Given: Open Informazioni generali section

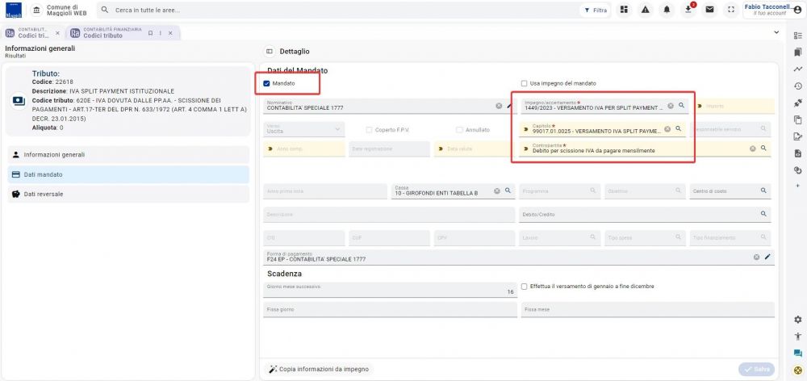Looking at the screenshot, I should pyautogui.click(x=128, y=154).
